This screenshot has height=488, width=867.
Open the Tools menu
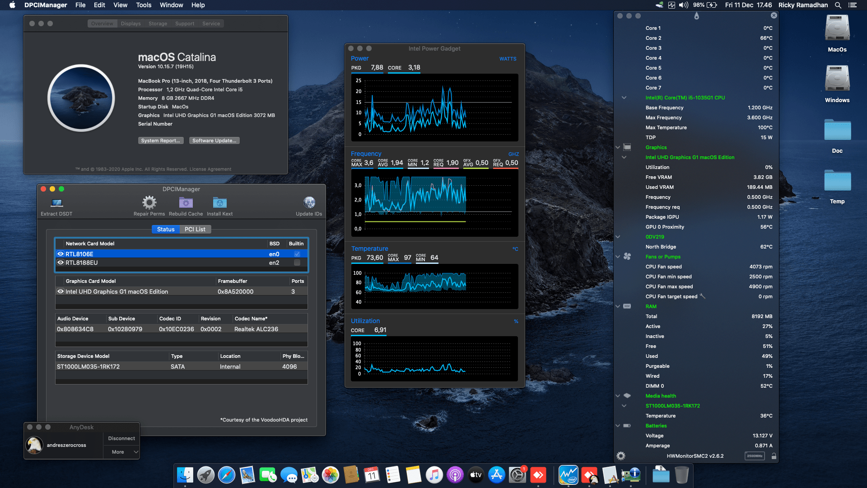(143, 5)
